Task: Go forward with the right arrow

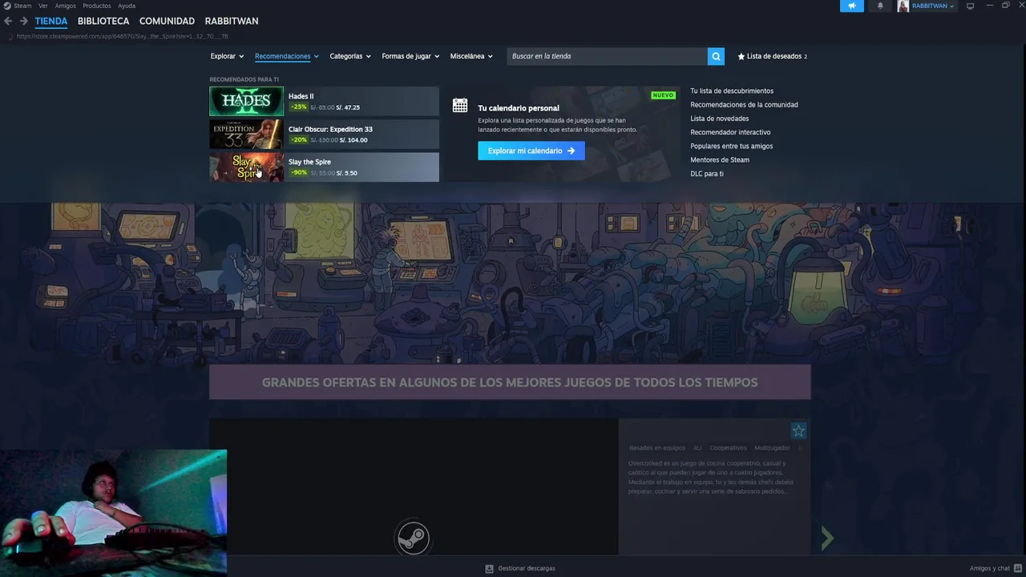Action: click(23, 21)
